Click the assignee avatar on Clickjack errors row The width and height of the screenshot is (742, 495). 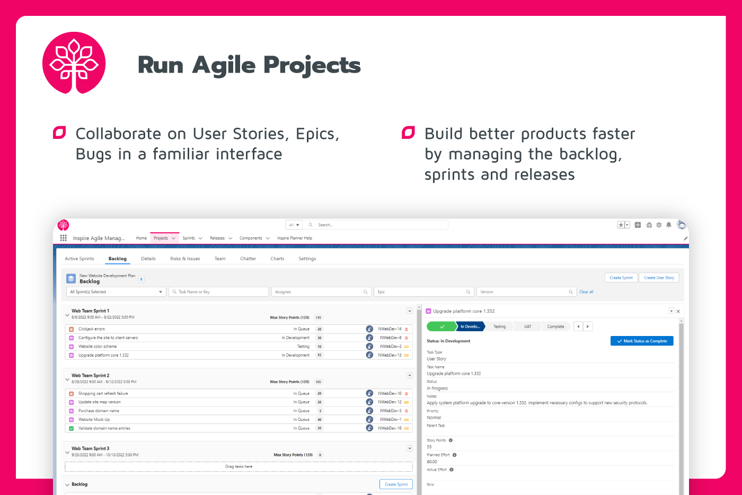(369, 329)
